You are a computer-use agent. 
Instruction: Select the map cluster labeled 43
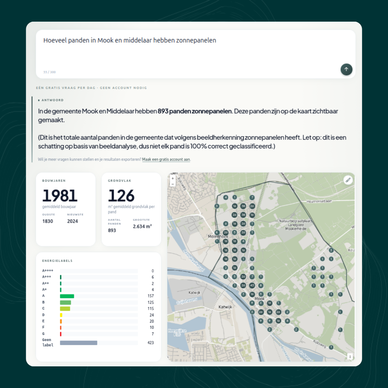252,286
